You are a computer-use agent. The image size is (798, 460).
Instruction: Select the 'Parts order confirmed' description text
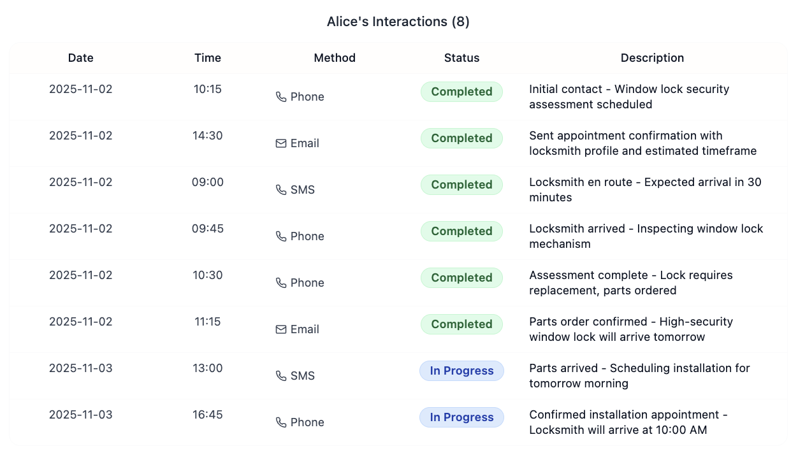[x=631, y=329]
